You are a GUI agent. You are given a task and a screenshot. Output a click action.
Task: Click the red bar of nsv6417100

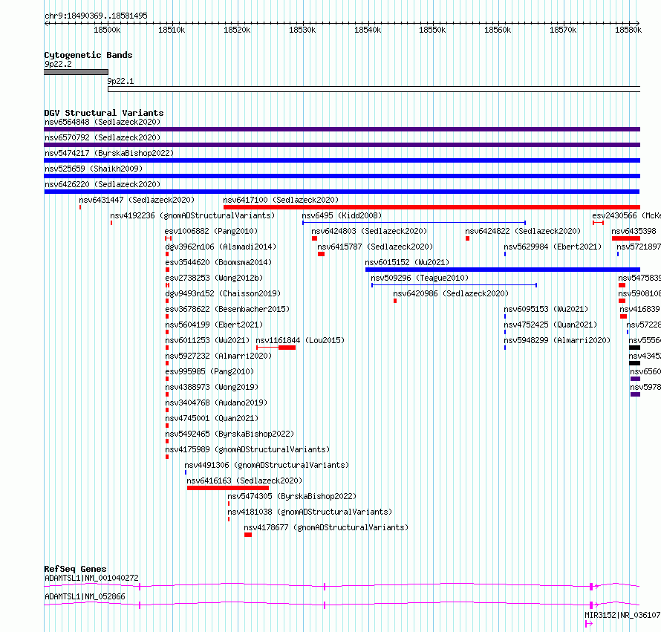pyautogui.click(x=432, y=207)
